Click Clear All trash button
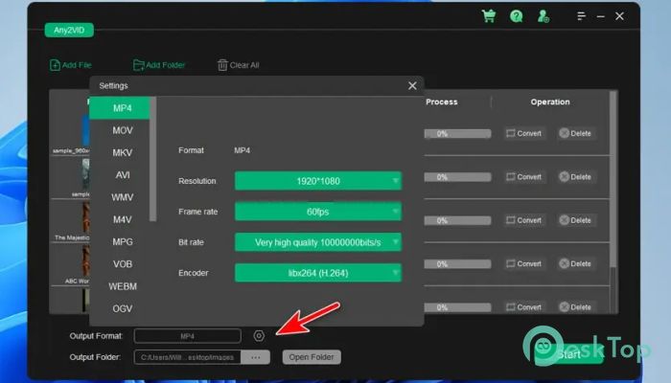671x383 pixels. (x=239, y=65)
